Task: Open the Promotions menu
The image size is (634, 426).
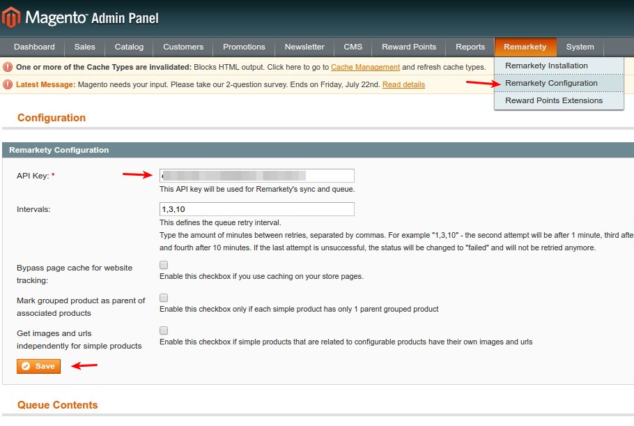Action: point(245,47)
